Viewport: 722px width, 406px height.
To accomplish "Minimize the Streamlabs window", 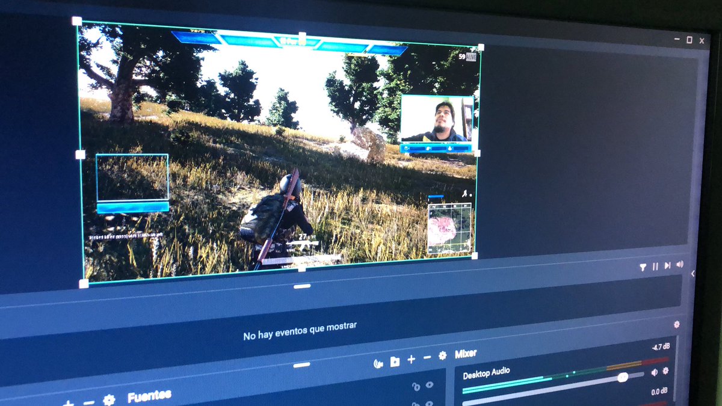I will [677, 39].
